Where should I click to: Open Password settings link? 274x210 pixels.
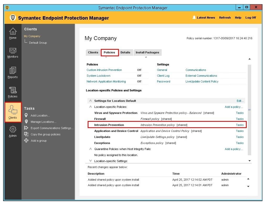[164, 81]
